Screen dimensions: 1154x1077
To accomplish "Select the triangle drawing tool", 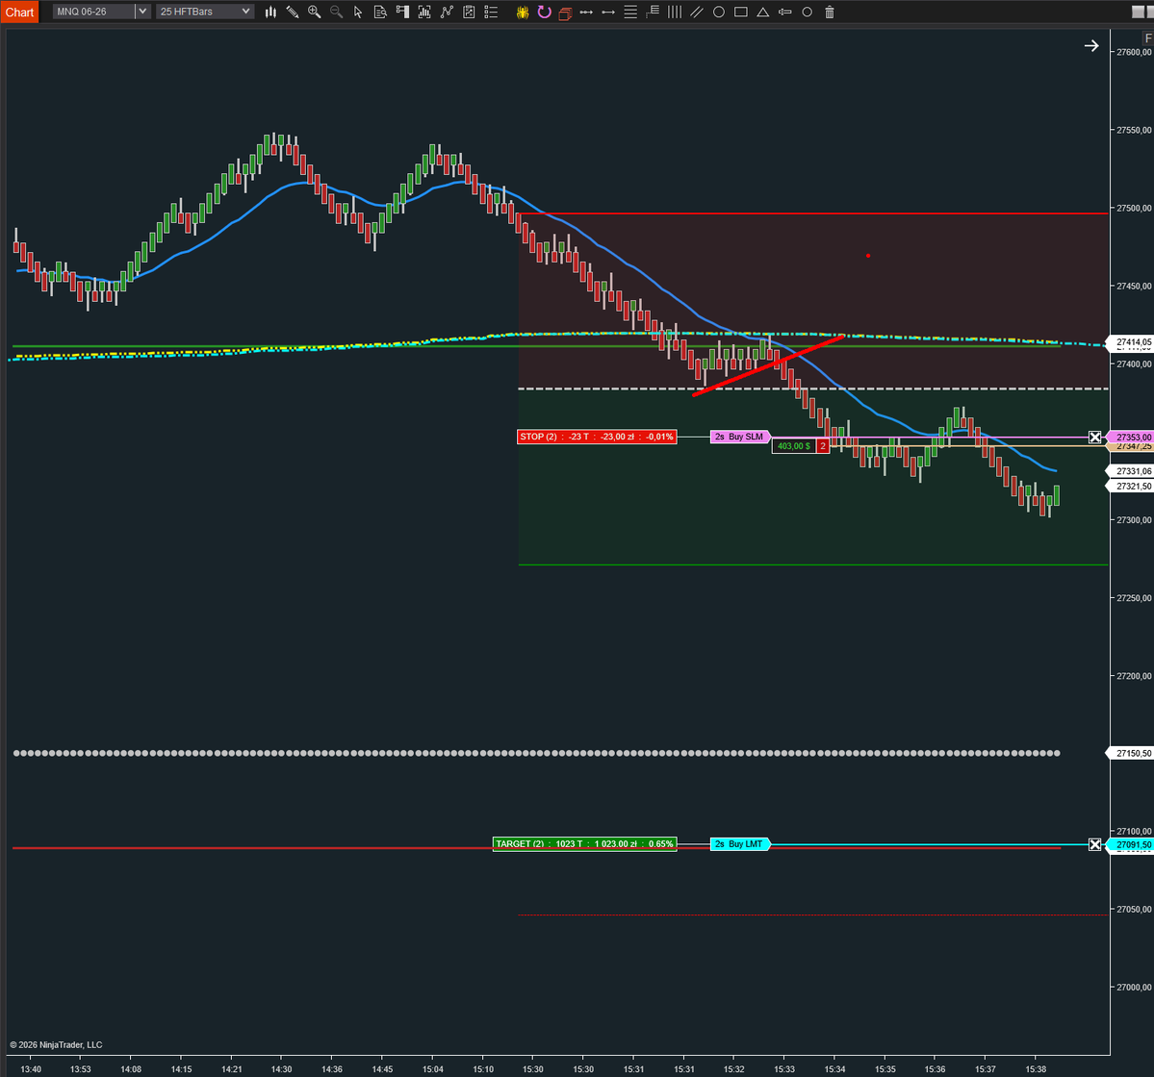I will click(763, 12).
